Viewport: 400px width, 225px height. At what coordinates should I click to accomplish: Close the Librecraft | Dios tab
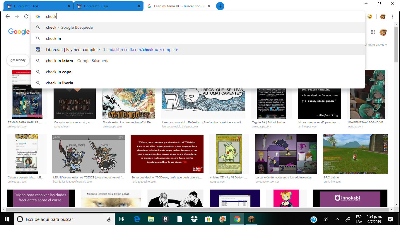(69, 6)
